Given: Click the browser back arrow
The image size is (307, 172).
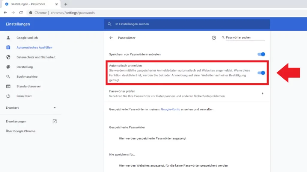Looking at the screenshot, I should pos(5,13).
